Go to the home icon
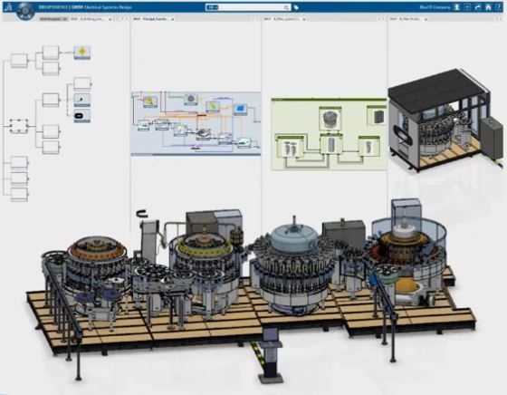 point(488,7)
